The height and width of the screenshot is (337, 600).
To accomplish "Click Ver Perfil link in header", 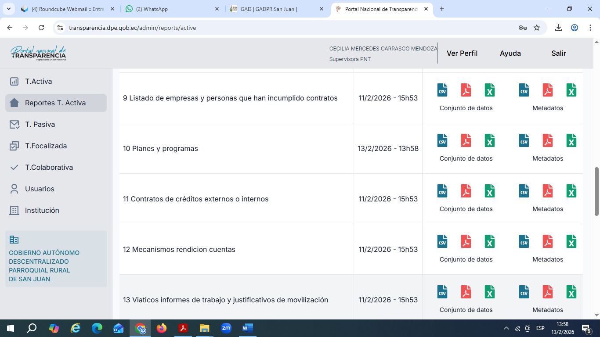I will point(462,53).
